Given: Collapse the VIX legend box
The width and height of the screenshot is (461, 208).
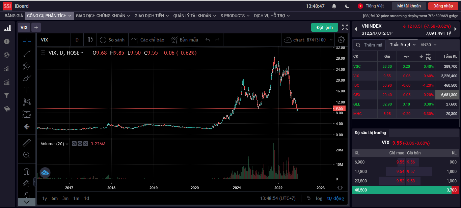Looking at the screenshot, I should [43, 53].
